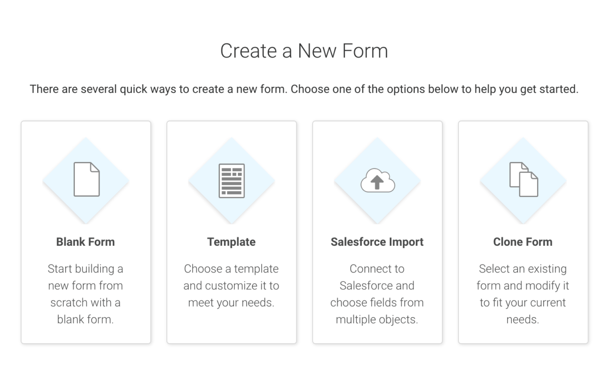This screenshot has height=374, width=610.
Task: Click the "several quick ways" instruction sentence
Action: tap(304, 89)
